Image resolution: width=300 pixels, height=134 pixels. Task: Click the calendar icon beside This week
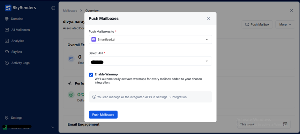click(285, 124)
